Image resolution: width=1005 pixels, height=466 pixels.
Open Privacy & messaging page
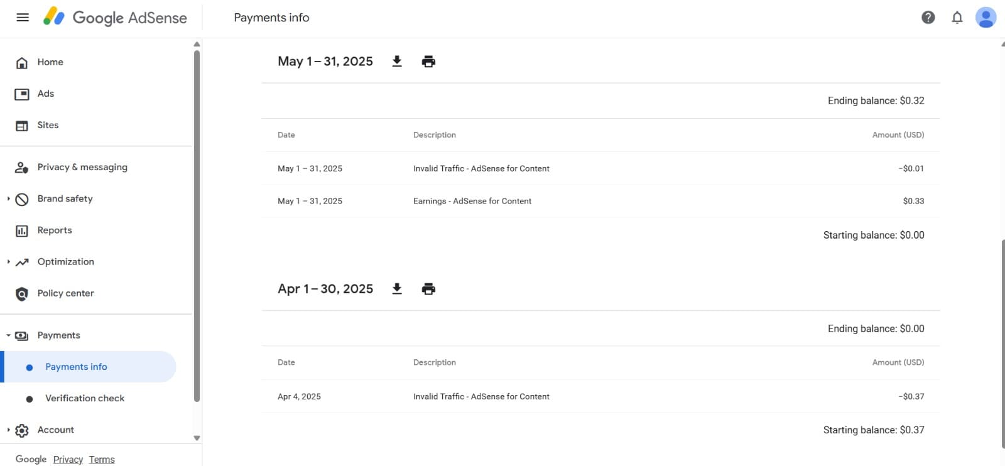coord(82,167)
